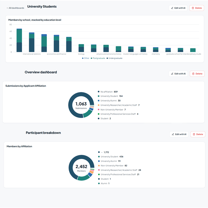Go back via the All dashboards link
The height and width of the screenshot is (208, 208).
coord(15,8)
